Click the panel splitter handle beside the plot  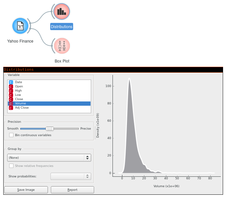(x=95, y=133)
